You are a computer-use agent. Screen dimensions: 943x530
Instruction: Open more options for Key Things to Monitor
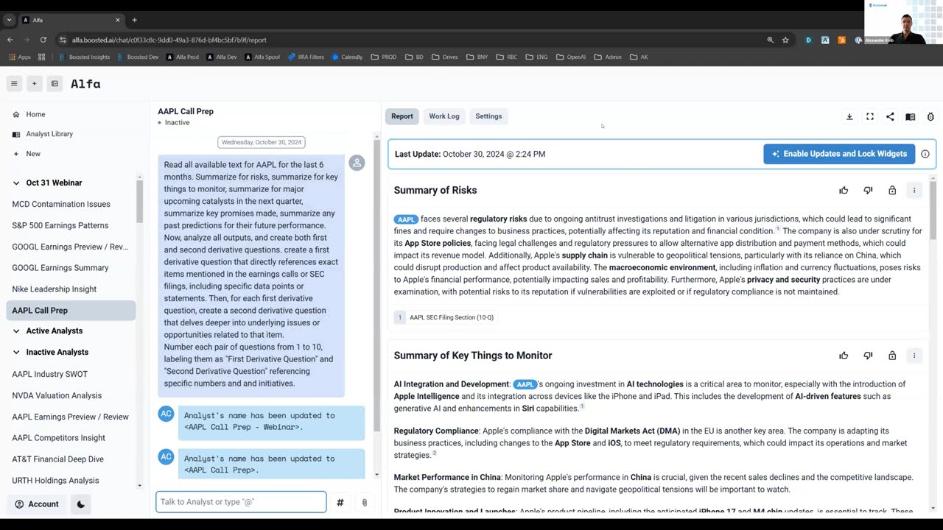pyautogui.click(x=914, y=356)
